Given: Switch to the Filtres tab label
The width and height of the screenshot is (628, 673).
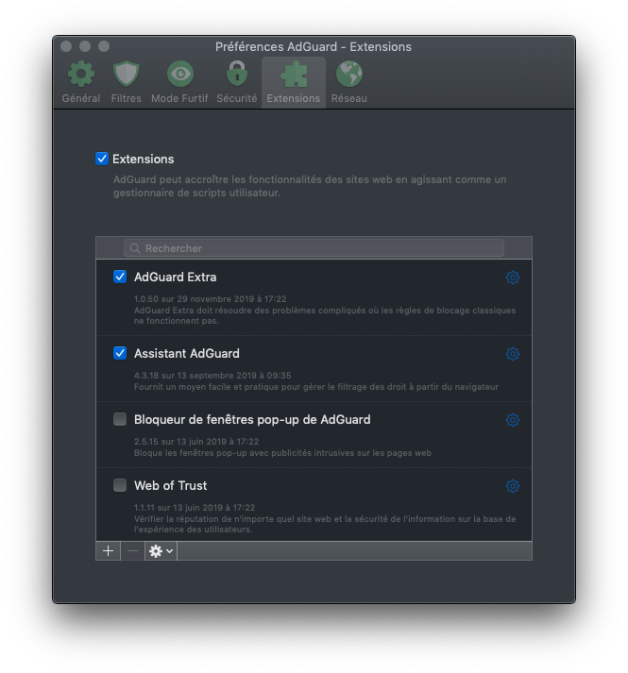Looking at the screenshot, I should (x=126, y=98).
